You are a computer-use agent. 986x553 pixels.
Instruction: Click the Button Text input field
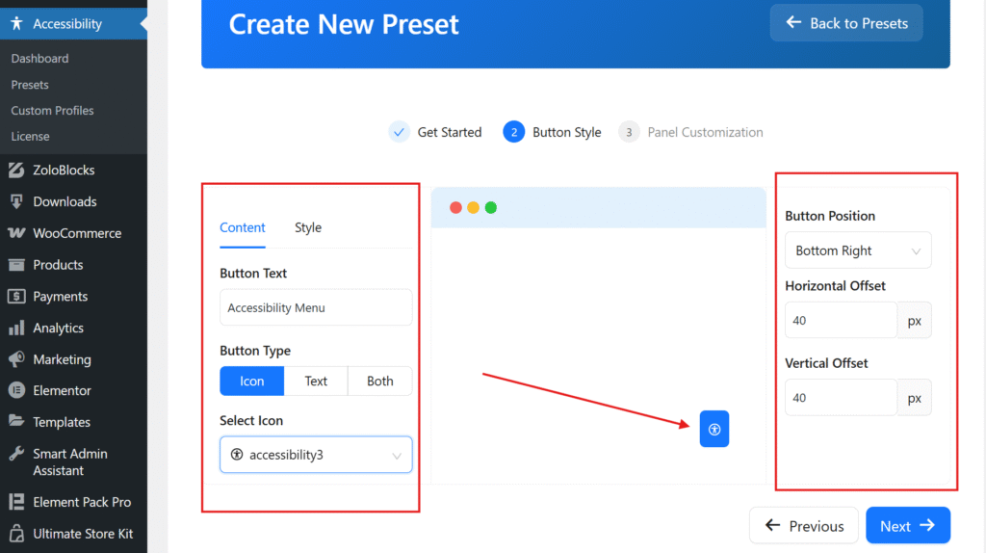coord(316,308)
